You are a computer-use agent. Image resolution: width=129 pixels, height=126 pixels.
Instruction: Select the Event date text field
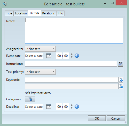pyautogui.click(x=34, y=56)
